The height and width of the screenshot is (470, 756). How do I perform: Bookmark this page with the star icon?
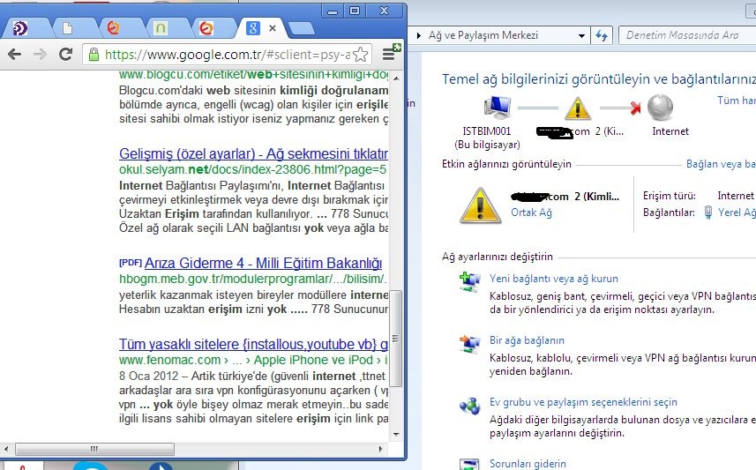click(360, 55)
